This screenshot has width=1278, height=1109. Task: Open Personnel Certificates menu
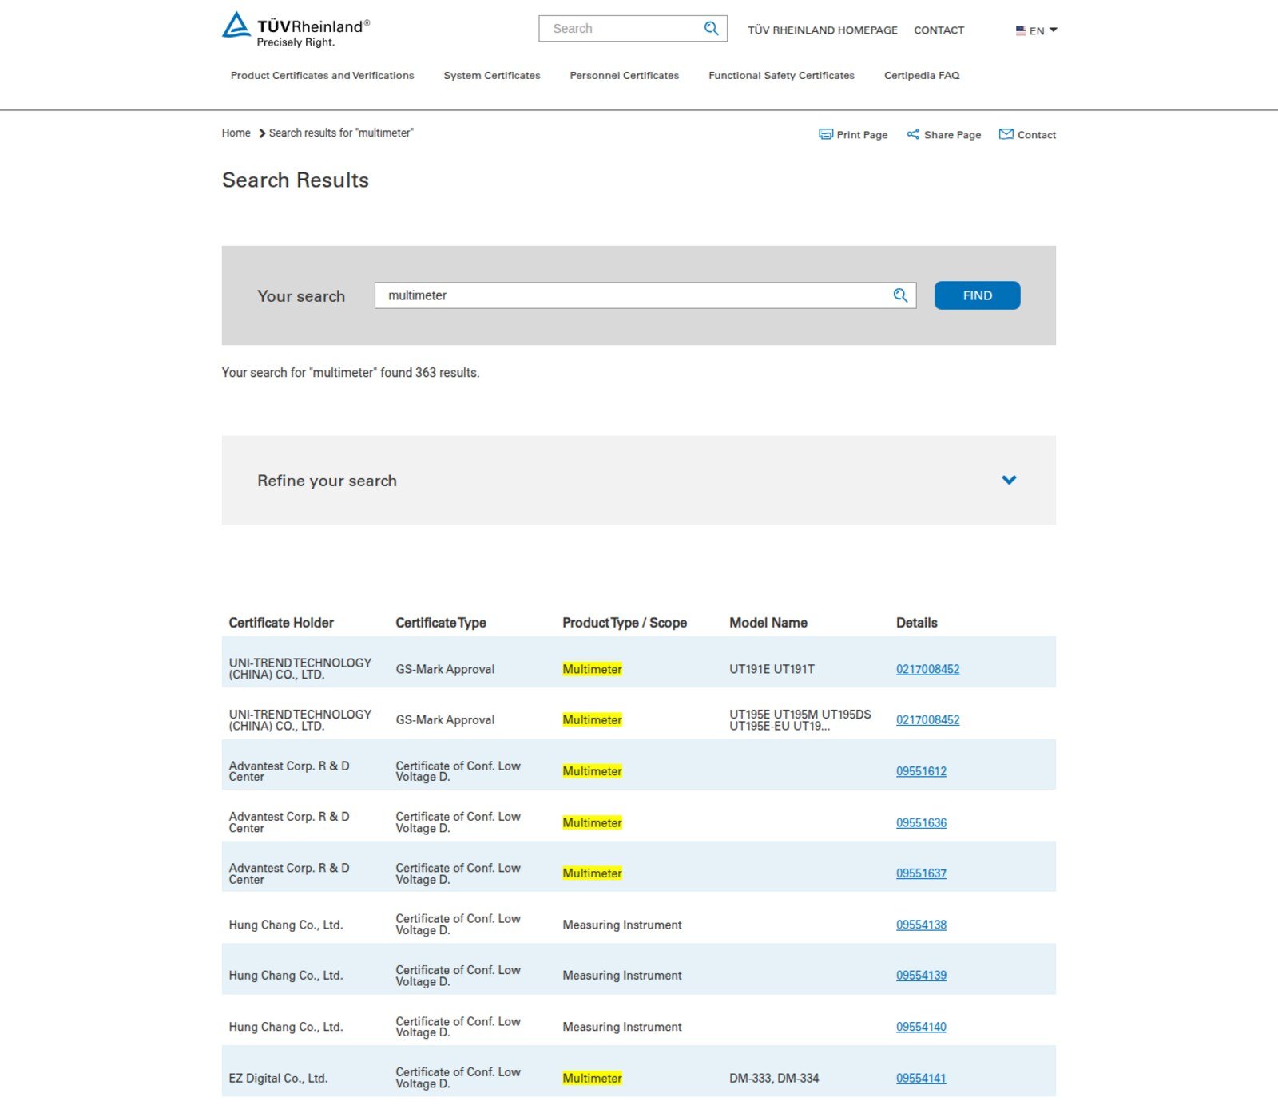pos(624,76)
